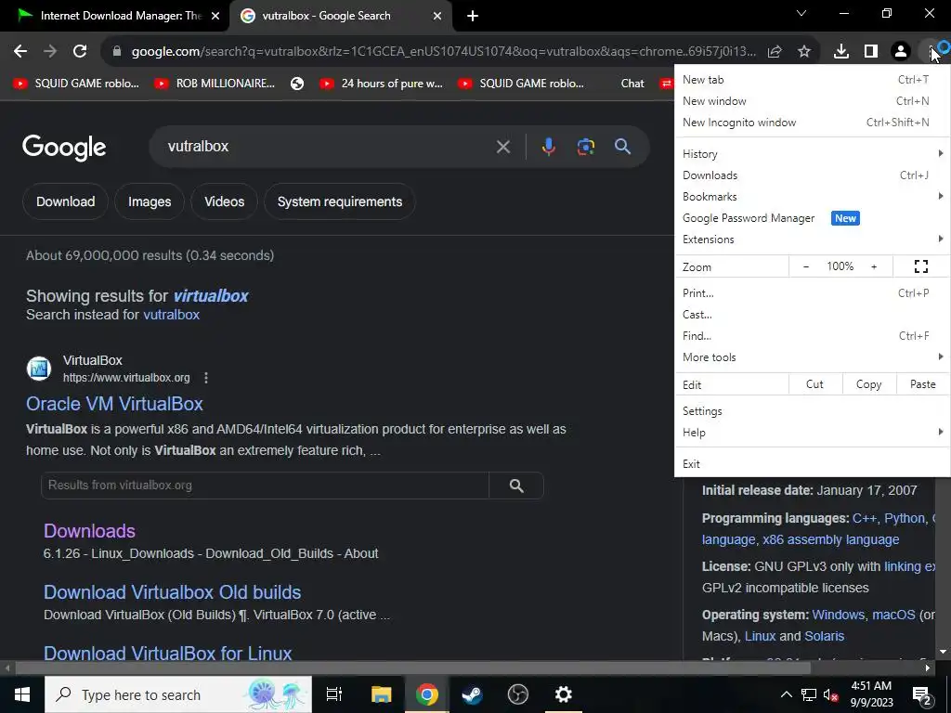The width and height of the screenshot is (951, 713).
Task: Open Downloads from the Chrome menu
Action: pyautogui.click(x=812, y=175)
